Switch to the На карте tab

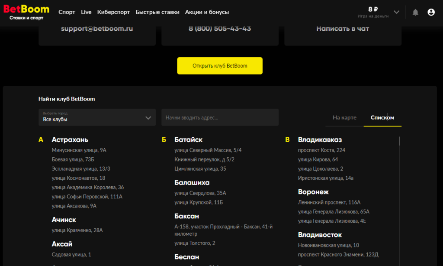[x=344, y=117]
